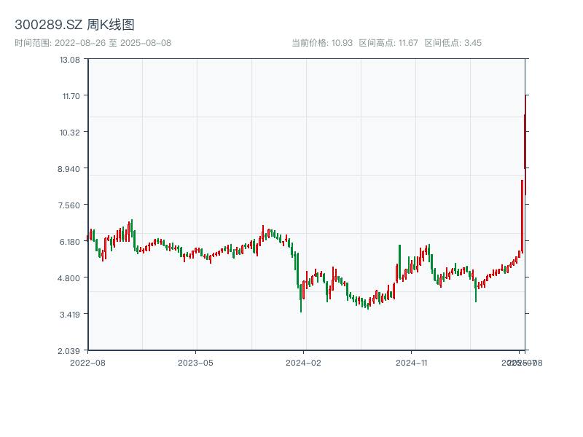Click the 6.180 y-axis label

point(70,242)
